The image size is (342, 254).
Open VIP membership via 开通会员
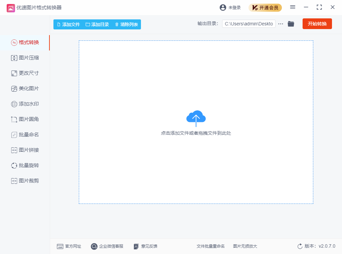point(265,8)
